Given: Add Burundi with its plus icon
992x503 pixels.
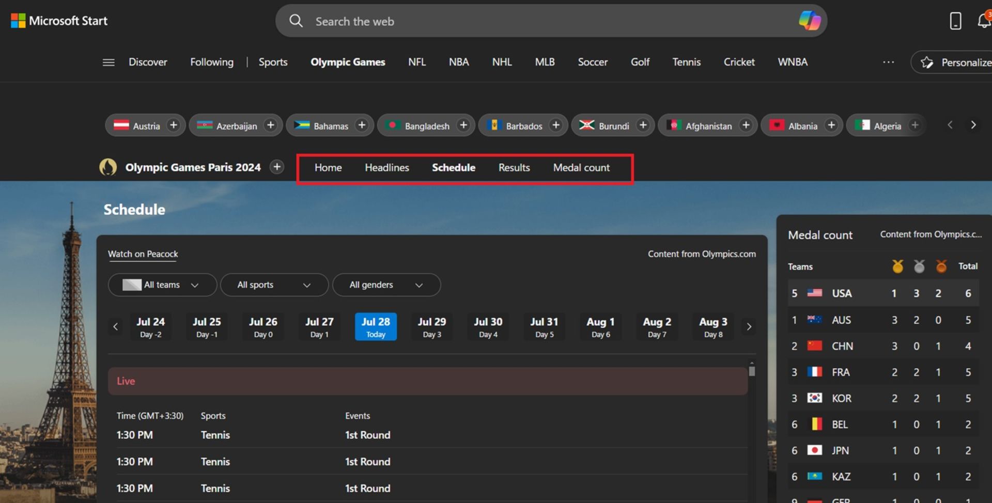Looking at the screenshot, I should click(643, 125).
